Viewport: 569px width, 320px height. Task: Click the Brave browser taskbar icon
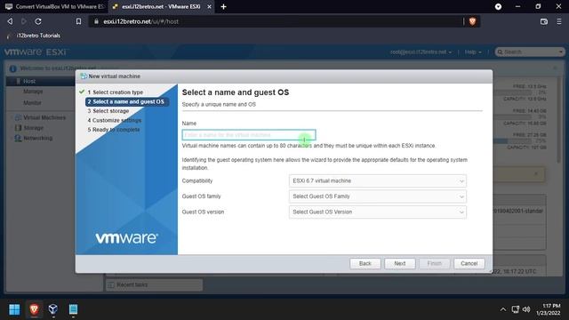(x=34, y=309)
